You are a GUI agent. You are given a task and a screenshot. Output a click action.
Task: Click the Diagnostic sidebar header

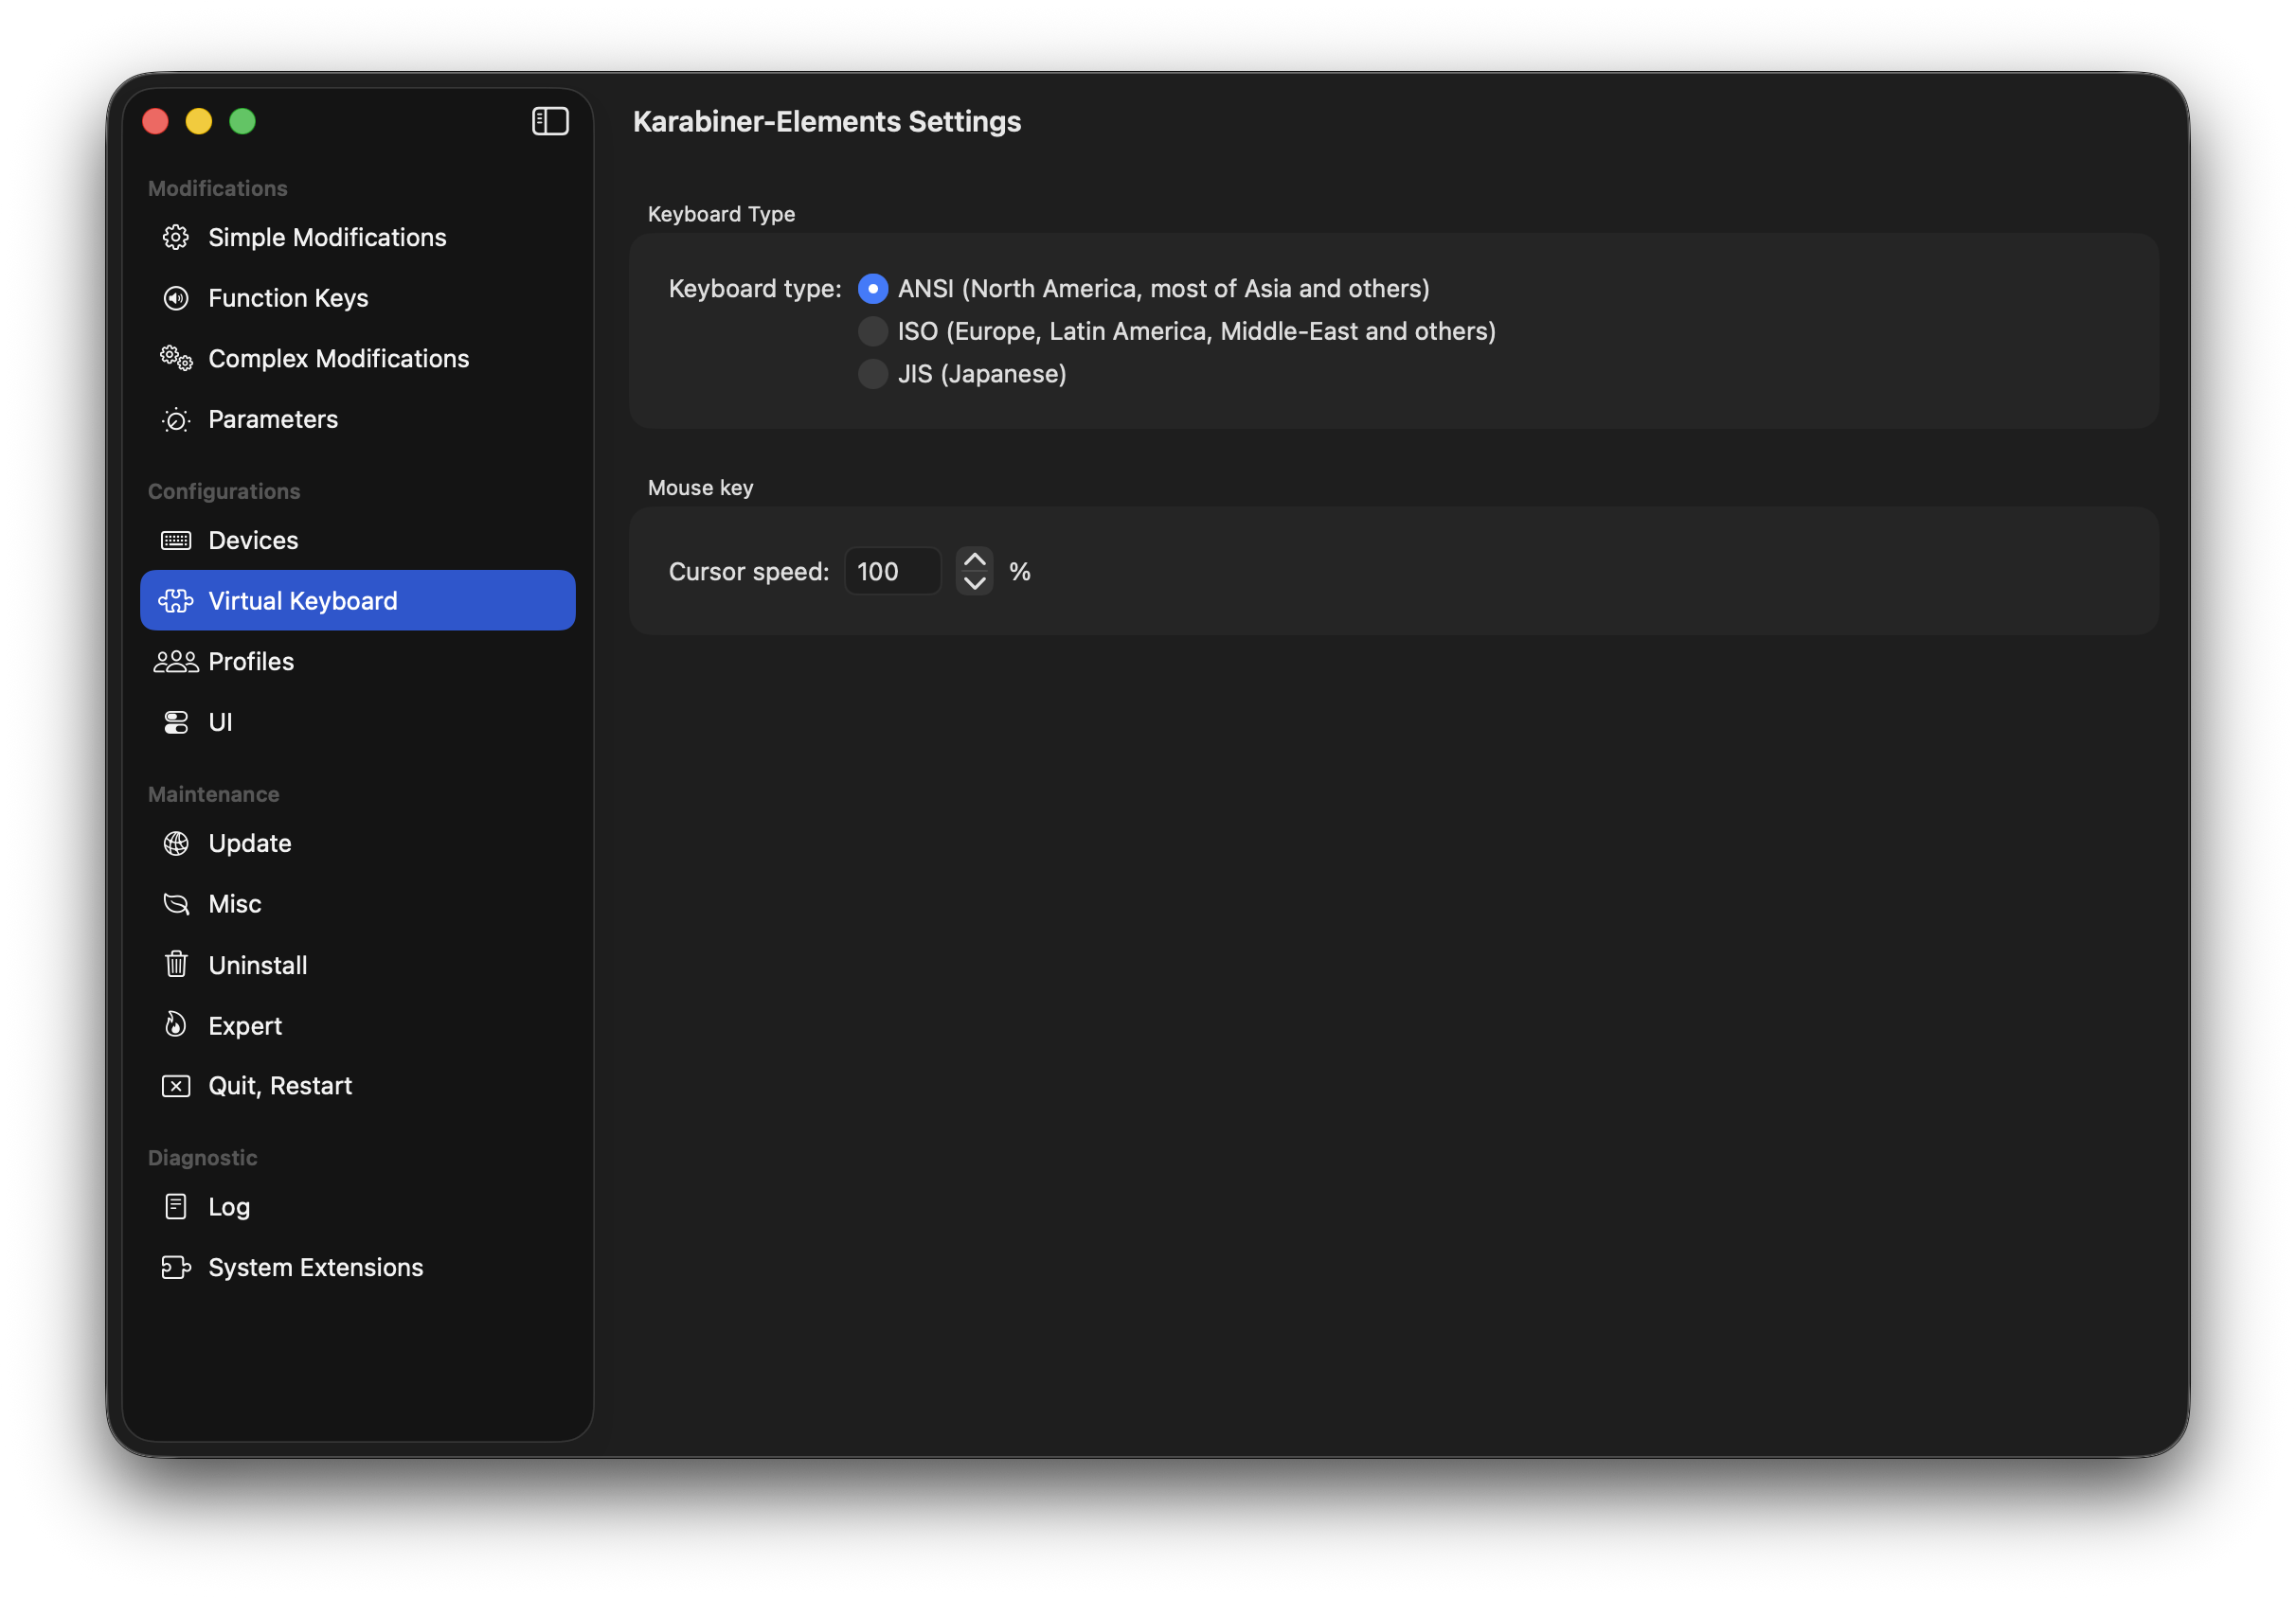click(x=203, y=1157)
